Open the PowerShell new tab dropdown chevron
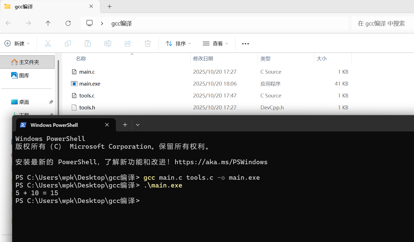This screenshot has height=242, width=414. click(x=138, y=125)
